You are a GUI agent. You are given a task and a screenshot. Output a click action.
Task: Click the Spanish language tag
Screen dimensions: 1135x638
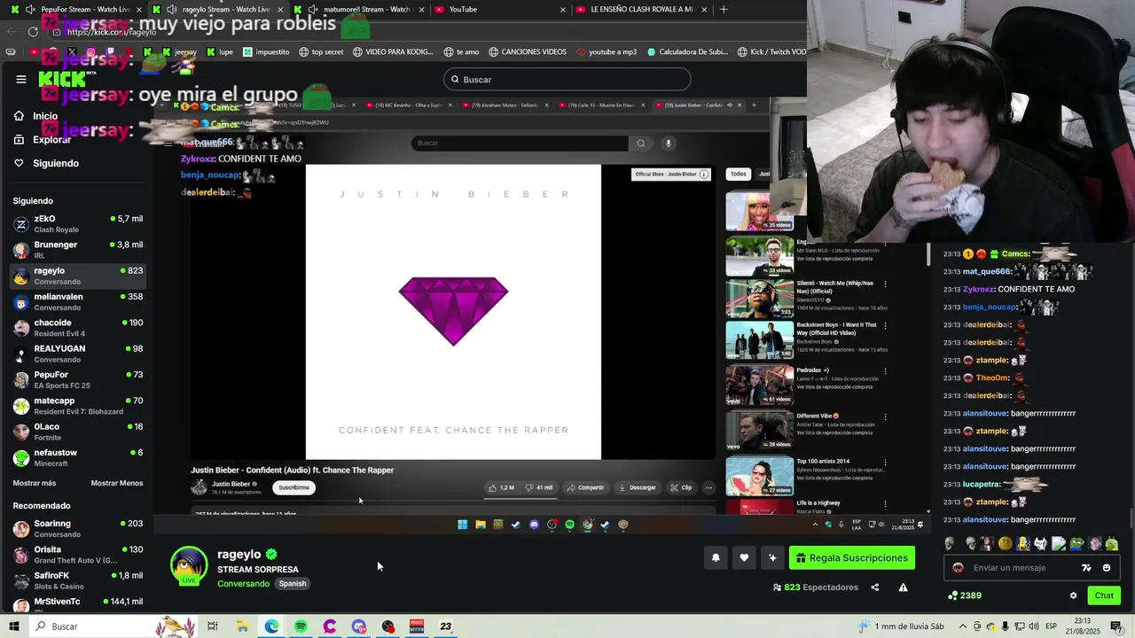pyautogui.click(x=292, y=584)
